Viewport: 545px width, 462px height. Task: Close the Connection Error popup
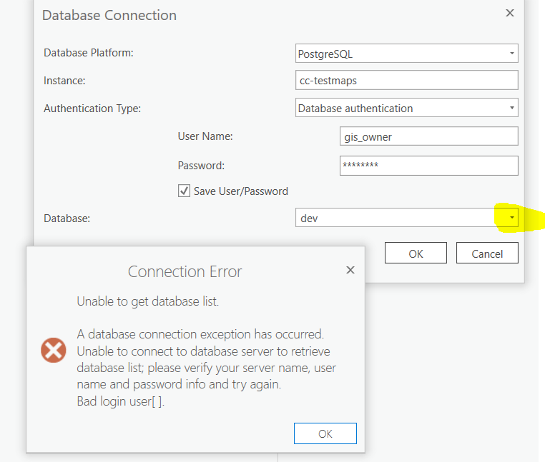[x=350, y=270]
